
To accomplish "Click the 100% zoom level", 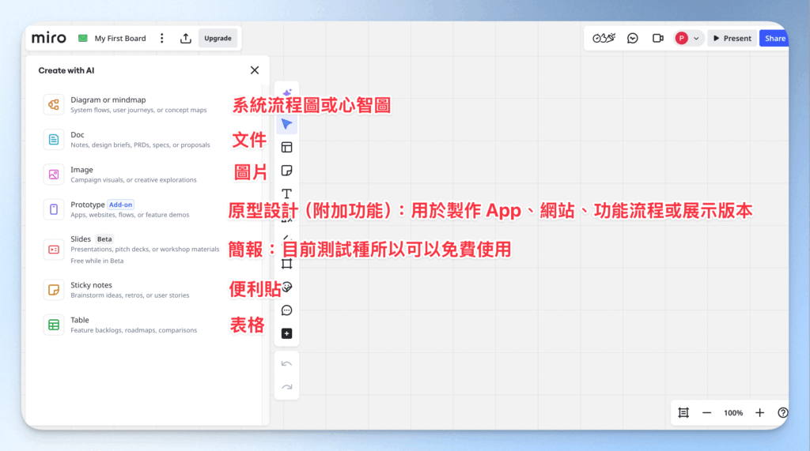I will pos(733,413).
